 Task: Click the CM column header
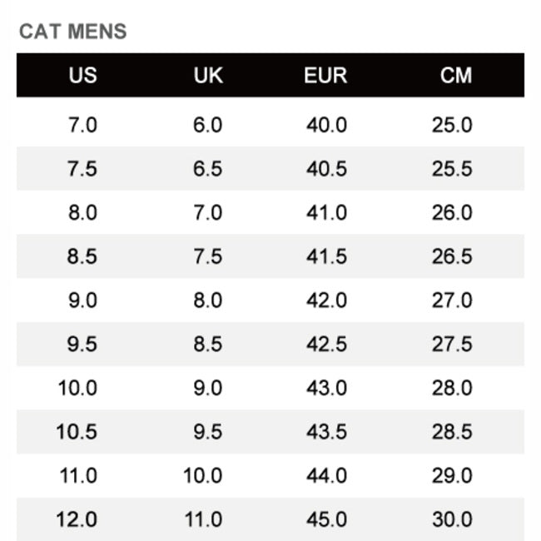pyautogui.click(x=455, y=76)
